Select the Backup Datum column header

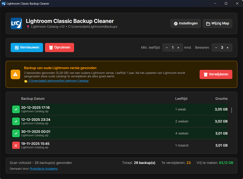coord(33,99)
